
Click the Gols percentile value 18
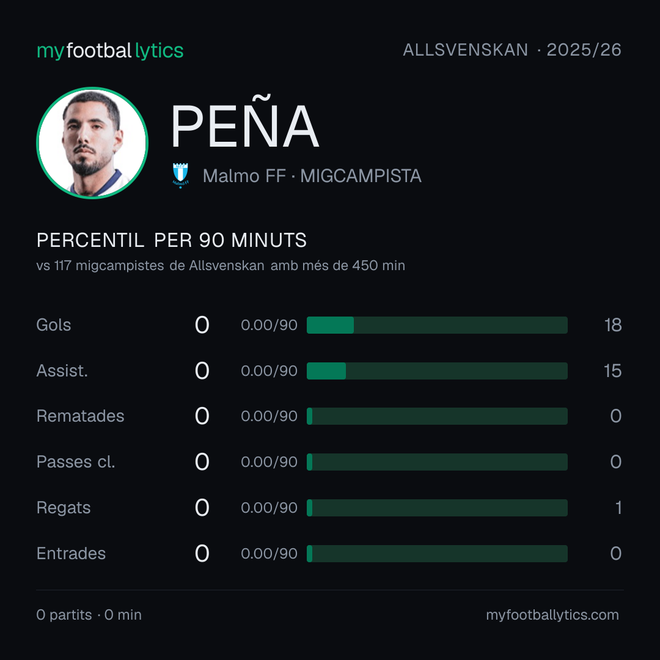613,325
